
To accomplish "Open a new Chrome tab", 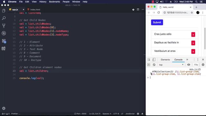I will pos(196,7).
